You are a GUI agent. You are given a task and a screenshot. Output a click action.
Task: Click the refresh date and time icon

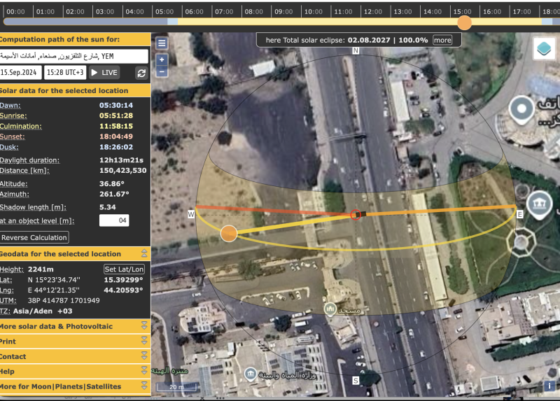141,73
